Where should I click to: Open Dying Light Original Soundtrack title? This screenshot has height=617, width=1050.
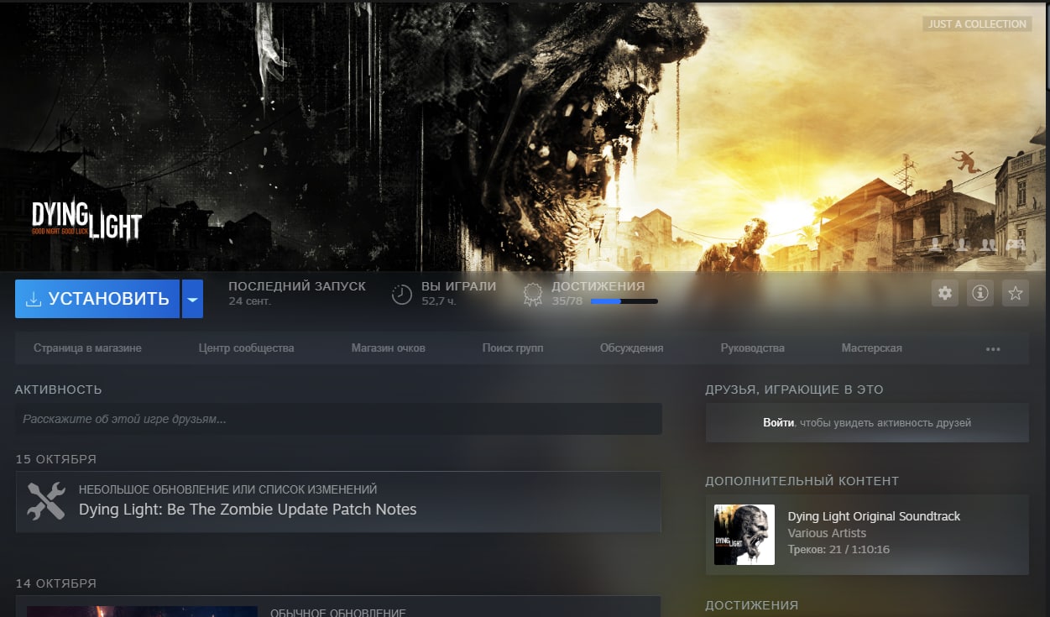[874, 516]
